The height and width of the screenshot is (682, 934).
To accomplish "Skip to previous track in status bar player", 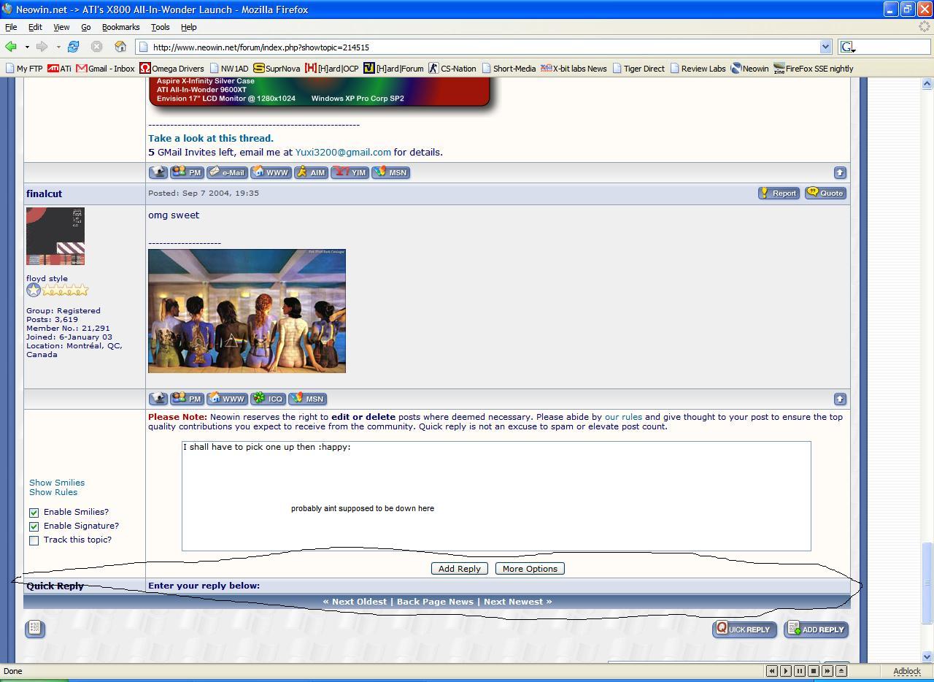I will pyautogui.click(x=772, y=670).
